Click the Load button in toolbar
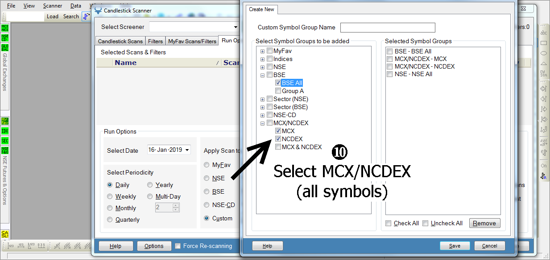550x260 pixels. point(53,16)
